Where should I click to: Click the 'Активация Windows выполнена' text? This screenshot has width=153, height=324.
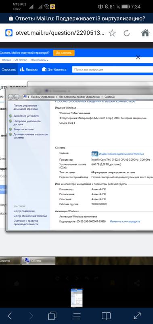(x=78, y=217)
